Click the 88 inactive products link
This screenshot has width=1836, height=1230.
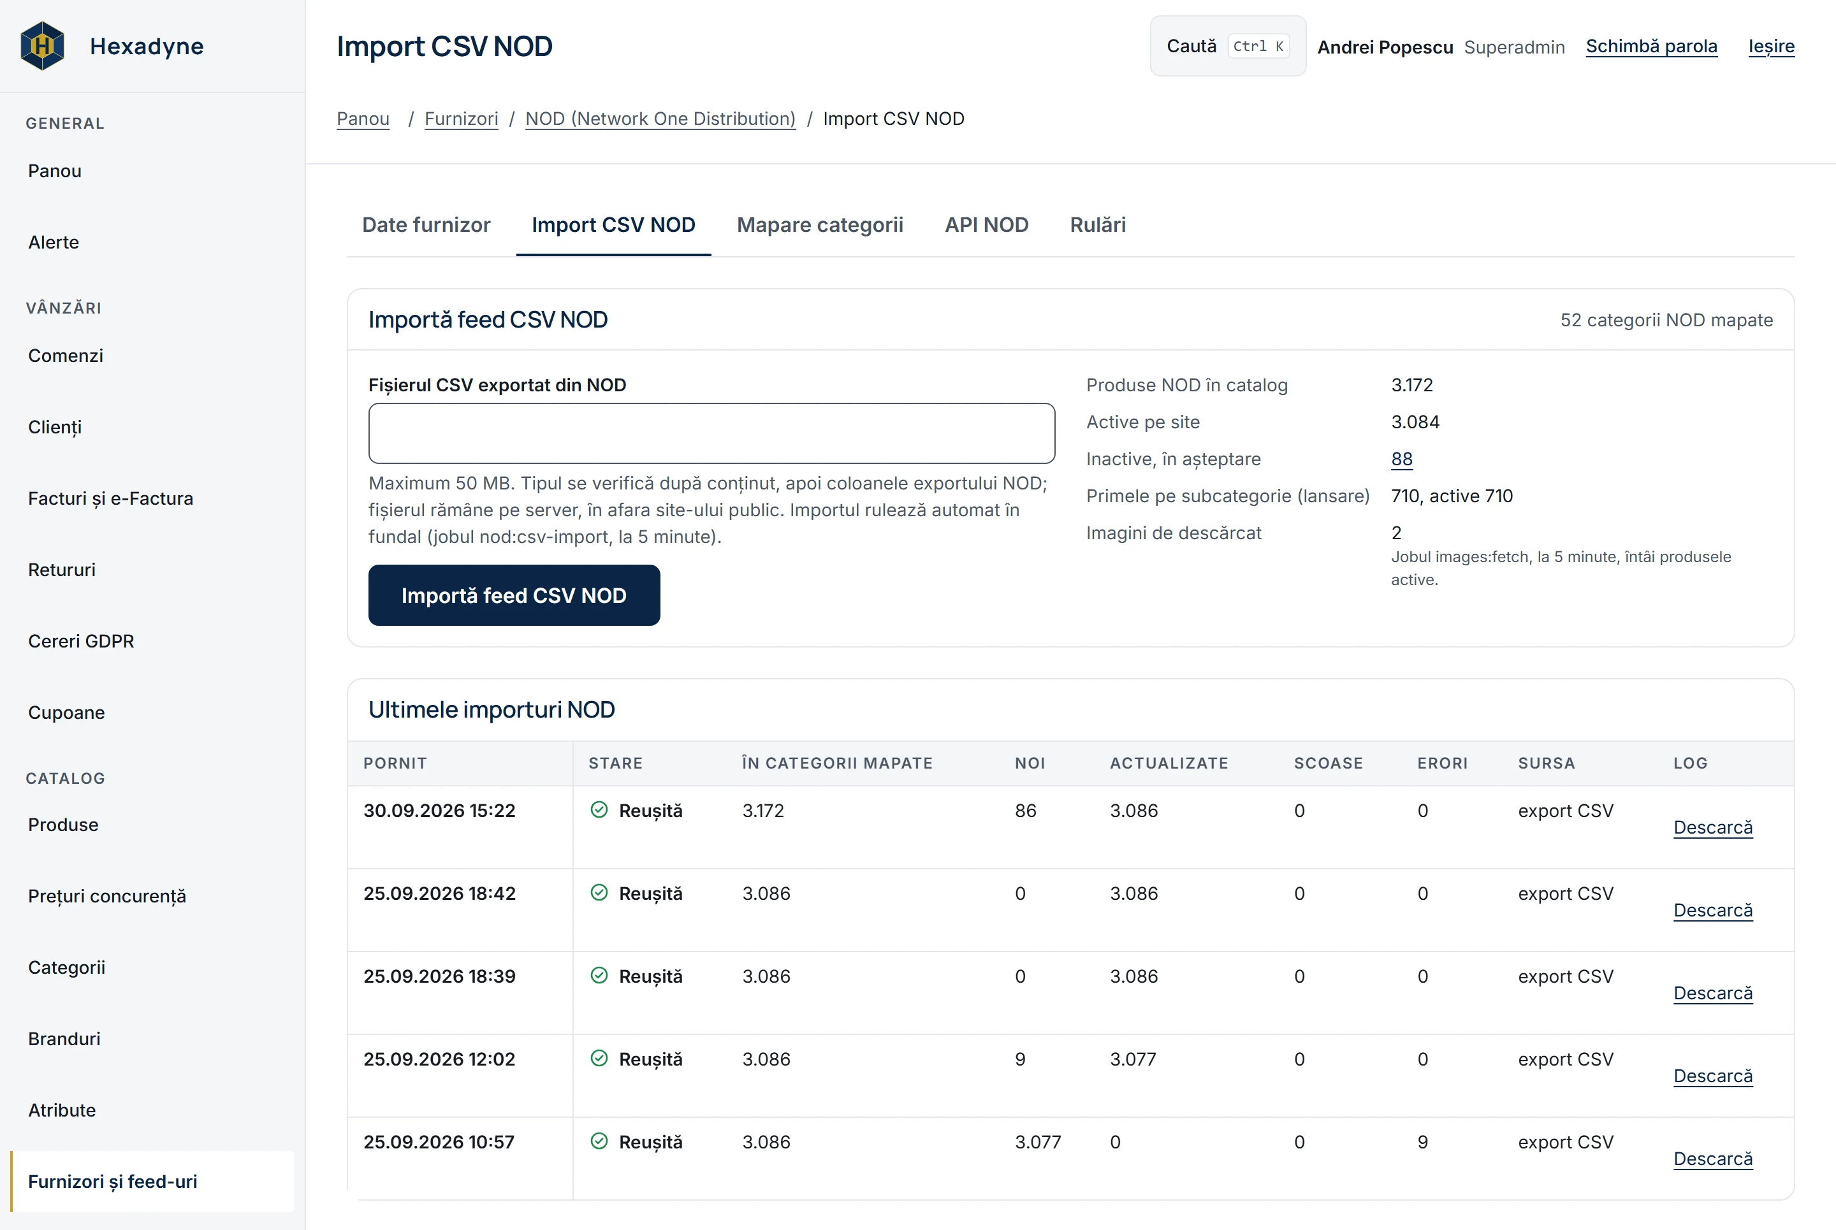point(1401,459)
